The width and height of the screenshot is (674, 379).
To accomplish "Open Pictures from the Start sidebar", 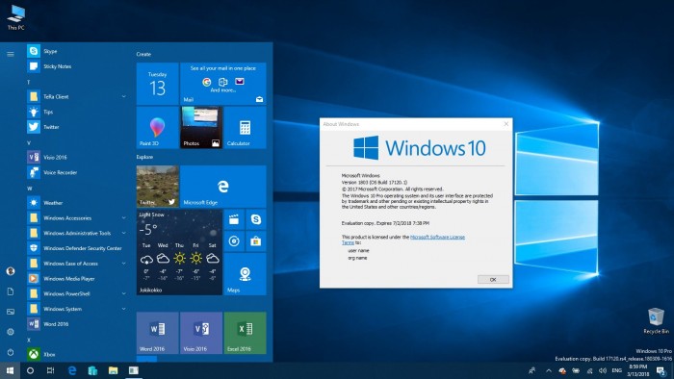I will click(x=11, y=312).
